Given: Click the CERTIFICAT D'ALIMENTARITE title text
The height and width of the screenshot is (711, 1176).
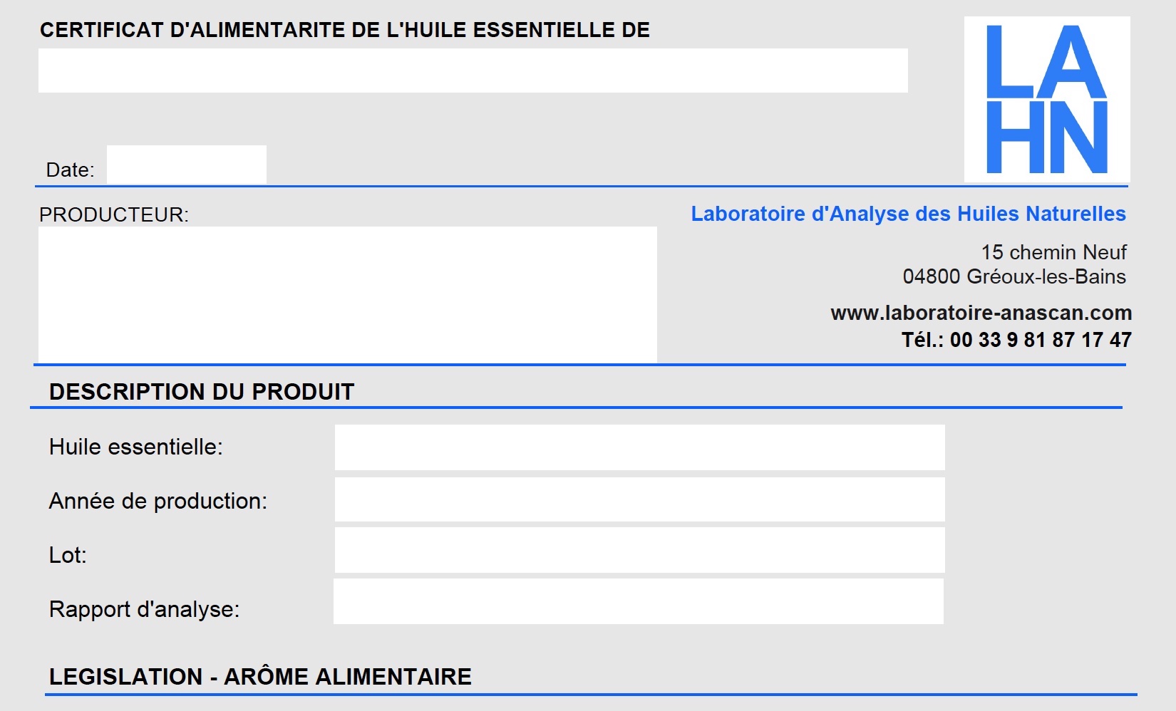Looking at the screenshot, I should pyautogui.click(x=345, y=30).
